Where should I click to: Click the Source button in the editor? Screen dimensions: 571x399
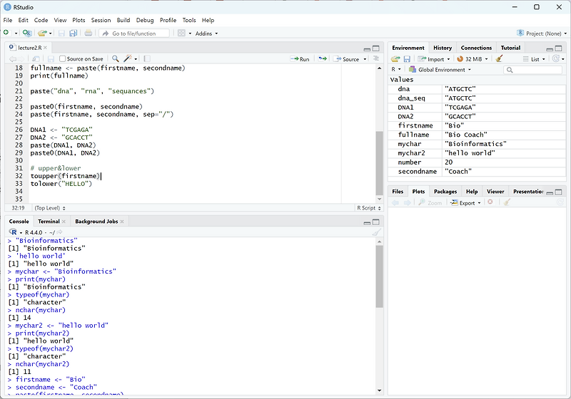pos(347,59)
